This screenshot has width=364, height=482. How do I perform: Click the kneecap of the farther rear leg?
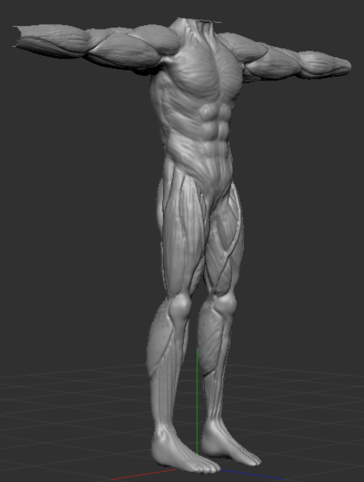pyautogui.click(x=227, y=304)
